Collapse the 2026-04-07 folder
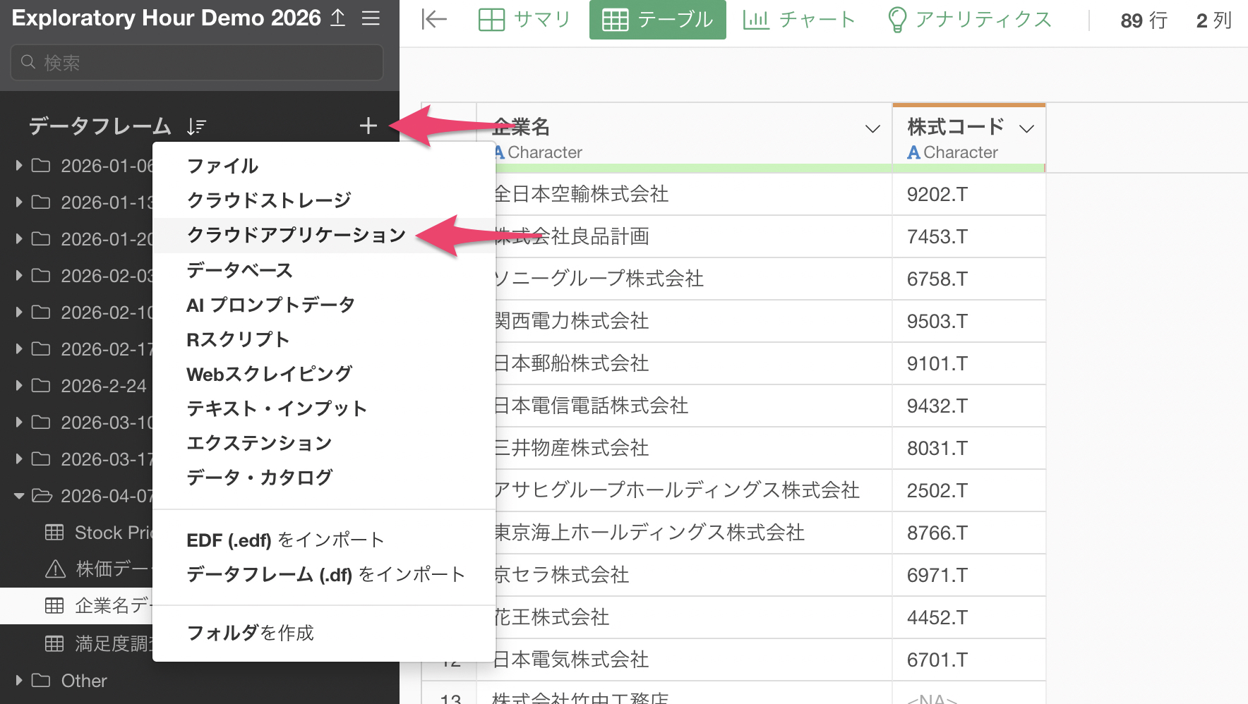Viewport: 1248px width, 704px height. coord(19,496)
